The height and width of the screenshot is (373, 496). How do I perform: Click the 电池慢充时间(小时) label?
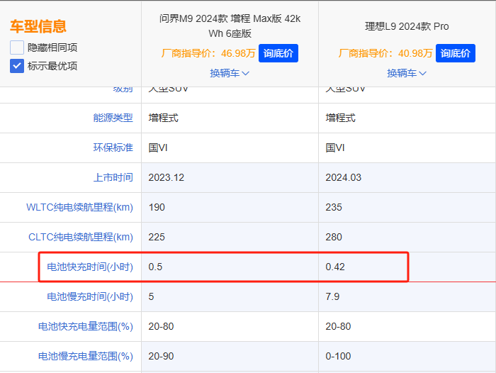89,296
